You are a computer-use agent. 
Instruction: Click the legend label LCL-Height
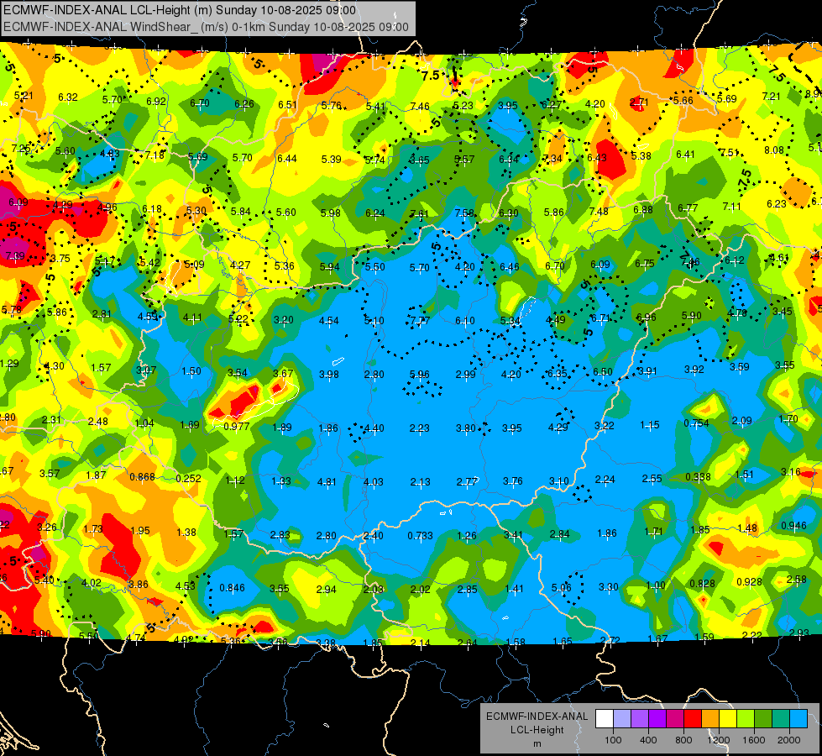pyautogui.click(x=537, y=730)
